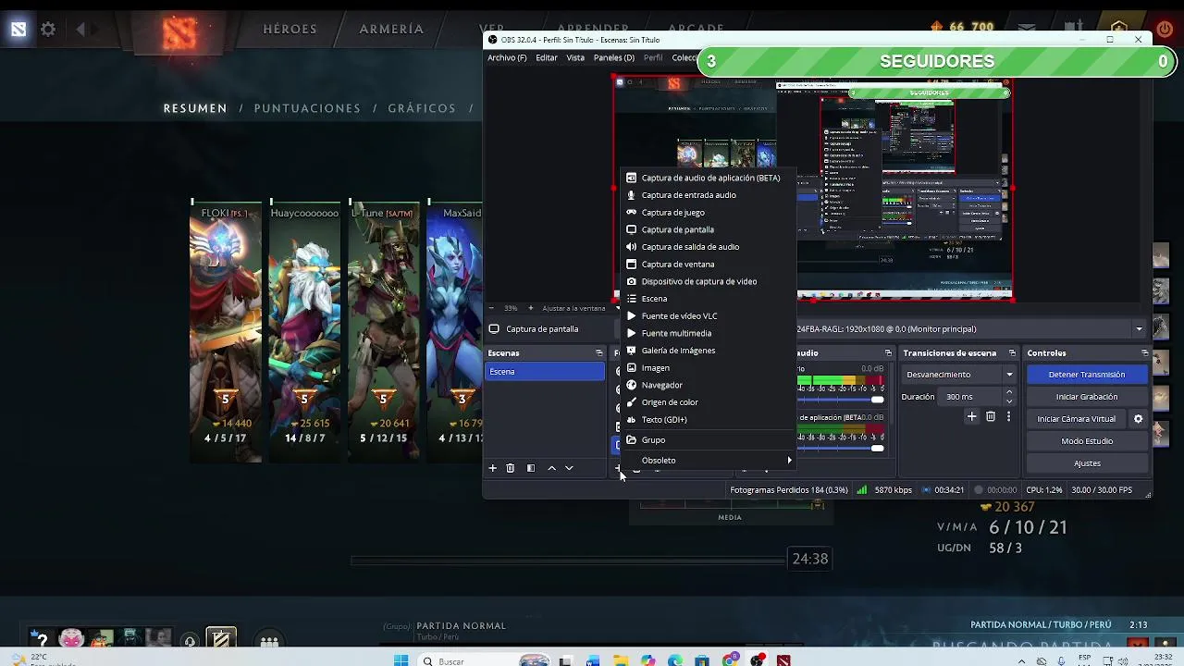1184x666 pixels.
Task: Open virtual camera settings gear
Action: point(1139,419)
